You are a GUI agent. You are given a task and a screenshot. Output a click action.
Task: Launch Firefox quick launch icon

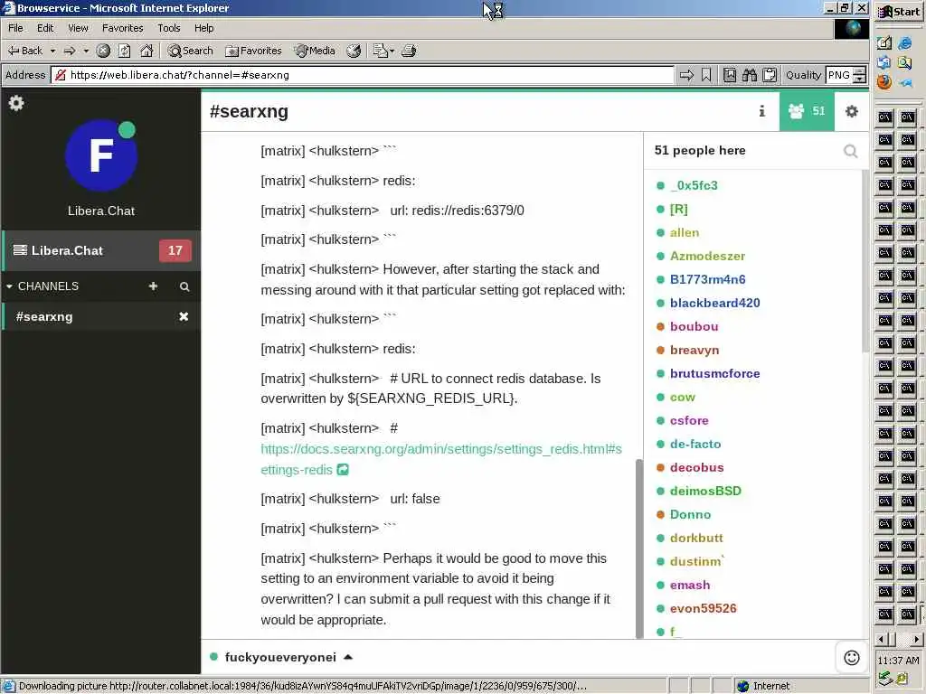884,82
